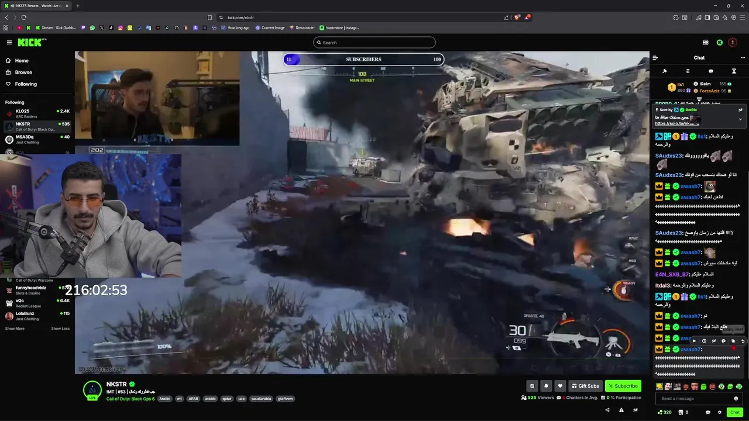This screenshot has width=749, height=421.
Task: Open the browser main menu icon
Action: [x=742, y=18]
